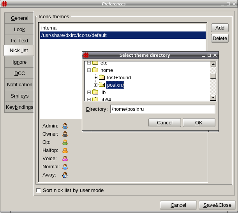Confirm directory with OK button
Screen dimensions: 238x213
pyautogui.click(x=199, y=122)
